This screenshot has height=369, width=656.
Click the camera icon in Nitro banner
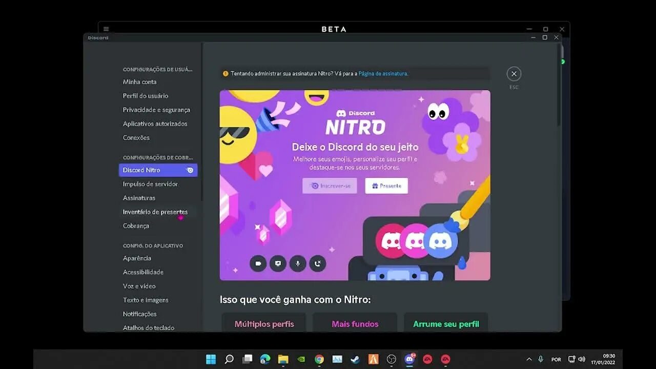[258, 263]
